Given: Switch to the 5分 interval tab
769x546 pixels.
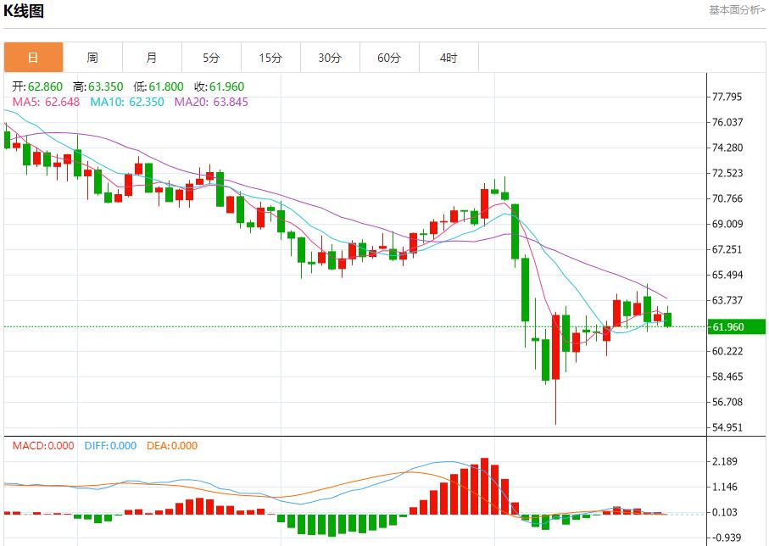Looking at the screenshot, I should pos(211,58).
